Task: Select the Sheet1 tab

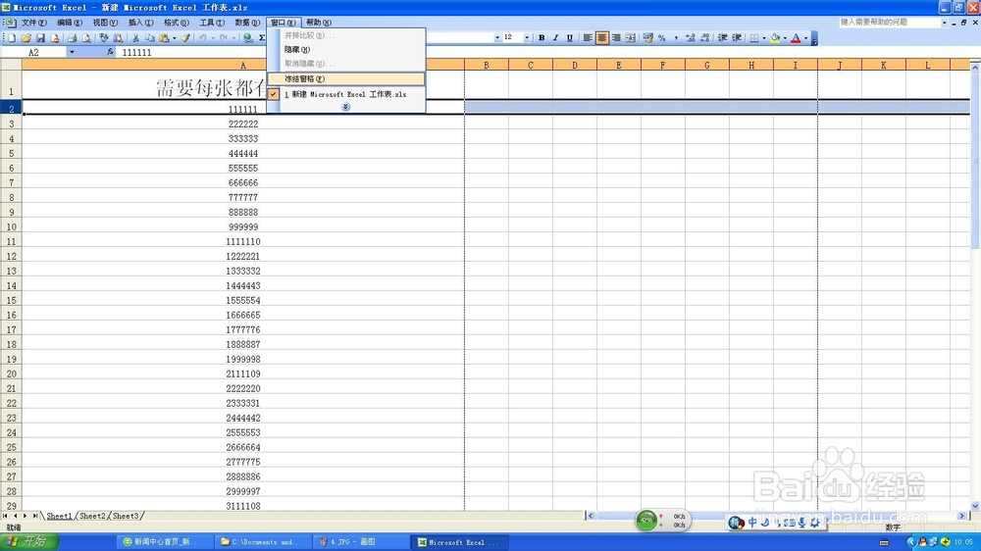Action: [x=59, y=516]
